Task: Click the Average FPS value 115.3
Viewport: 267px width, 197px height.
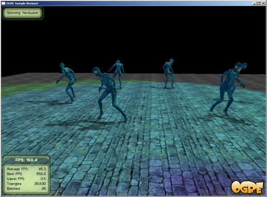Action: point(42,169)
